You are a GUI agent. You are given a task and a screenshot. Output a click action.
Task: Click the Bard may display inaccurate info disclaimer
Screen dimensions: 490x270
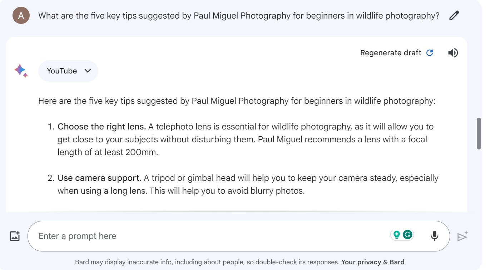tap(207, 262)
